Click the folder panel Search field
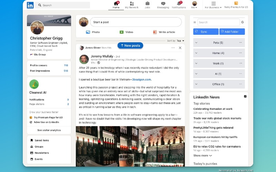Viewport: 276px width, 172px height. (x=219, y=22)
